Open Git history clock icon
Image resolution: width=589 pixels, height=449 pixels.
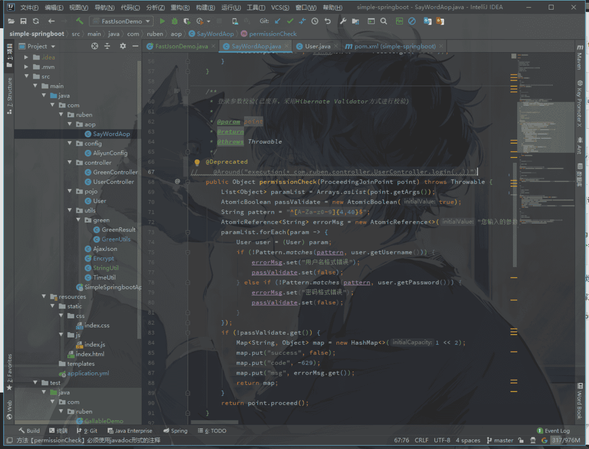coord(315,21)
